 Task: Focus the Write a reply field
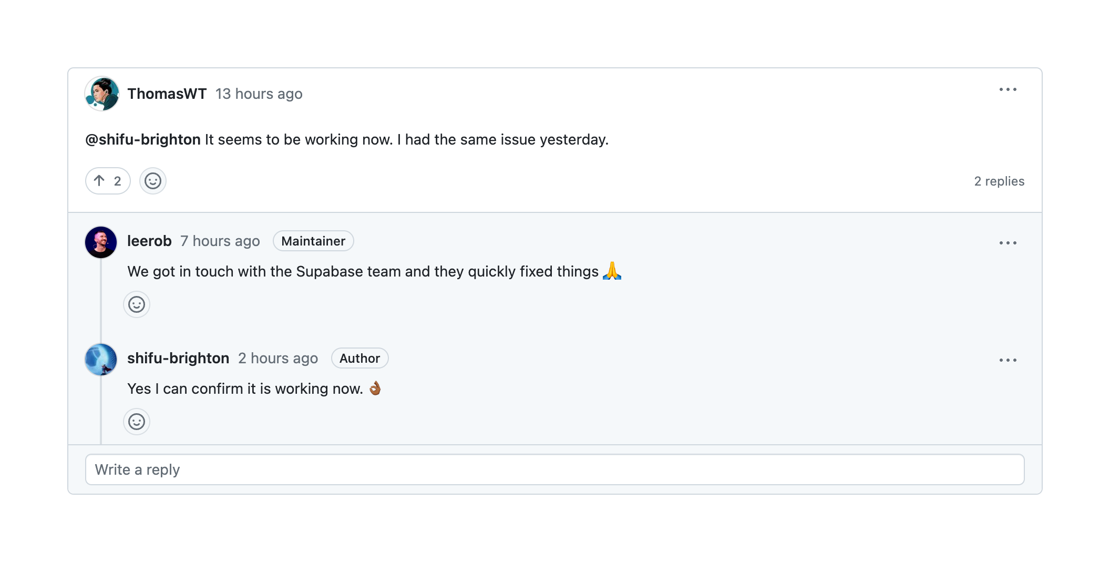[x=554, y=470]
